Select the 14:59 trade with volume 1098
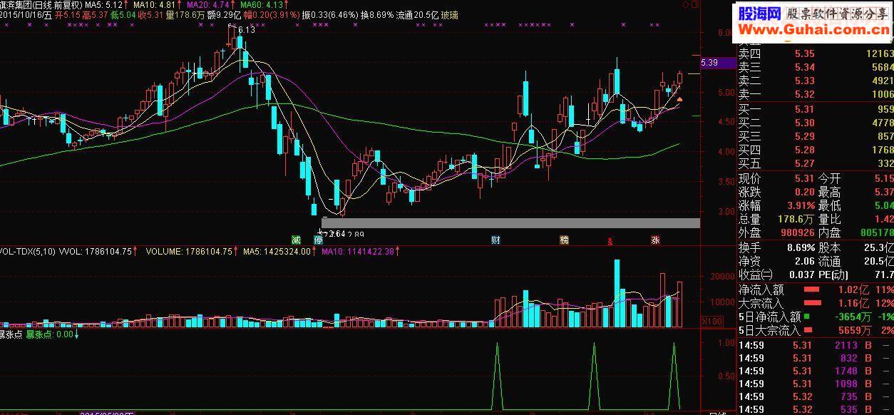Viewport: 894px width, 415px height. point(815,384)
